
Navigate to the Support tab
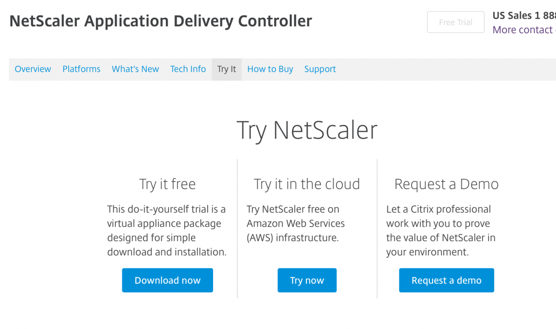320,69
